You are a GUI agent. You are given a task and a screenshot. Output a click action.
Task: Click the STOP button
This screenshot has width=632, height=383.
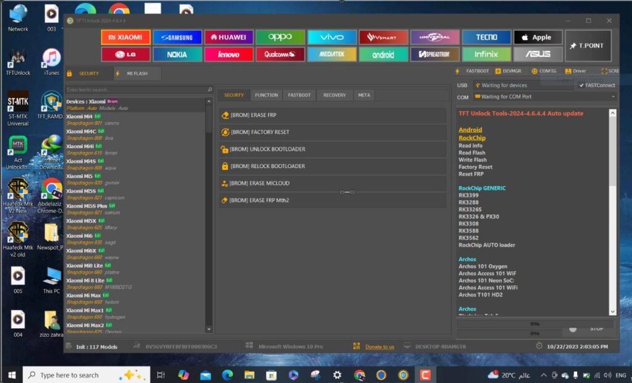pos(596,329)
